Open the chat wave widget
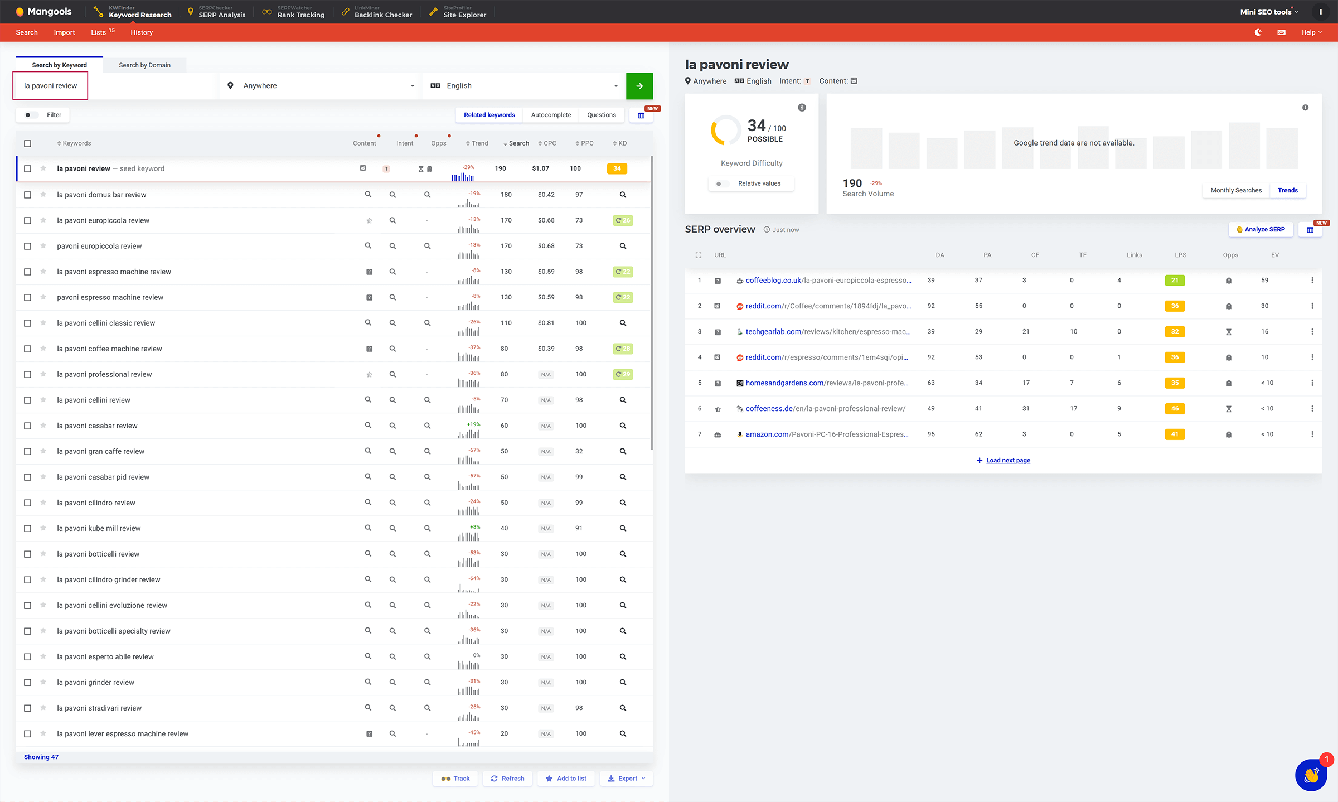Viewport: 1338px width, 802px height. pyautogui.click(x=1311, y=775)
